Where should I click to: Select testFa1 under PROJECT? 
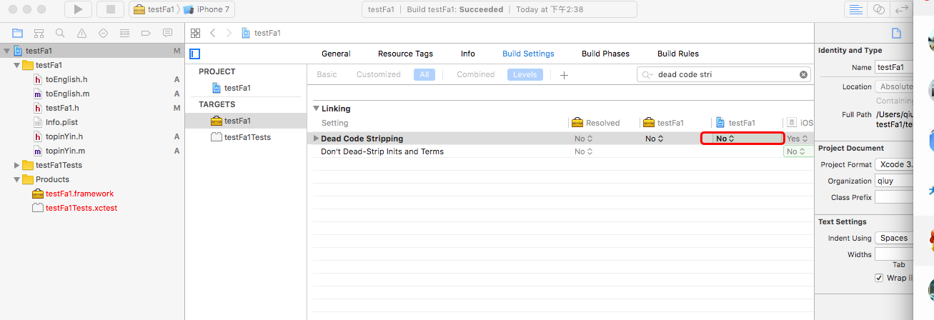coord(237,88)
